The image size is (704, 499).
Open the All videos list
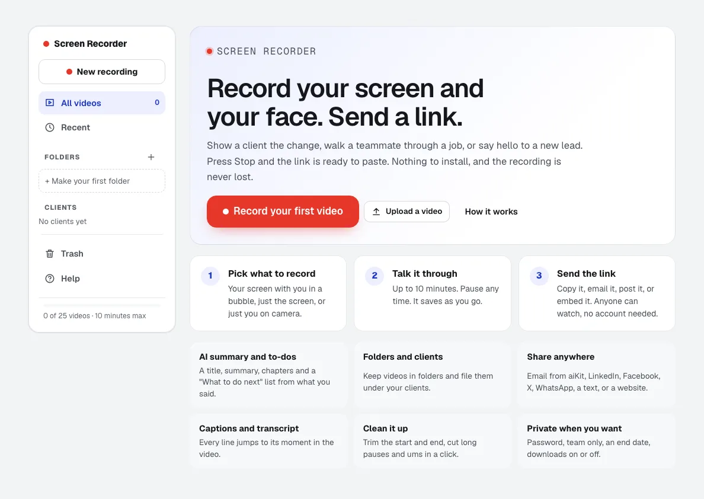102,103
